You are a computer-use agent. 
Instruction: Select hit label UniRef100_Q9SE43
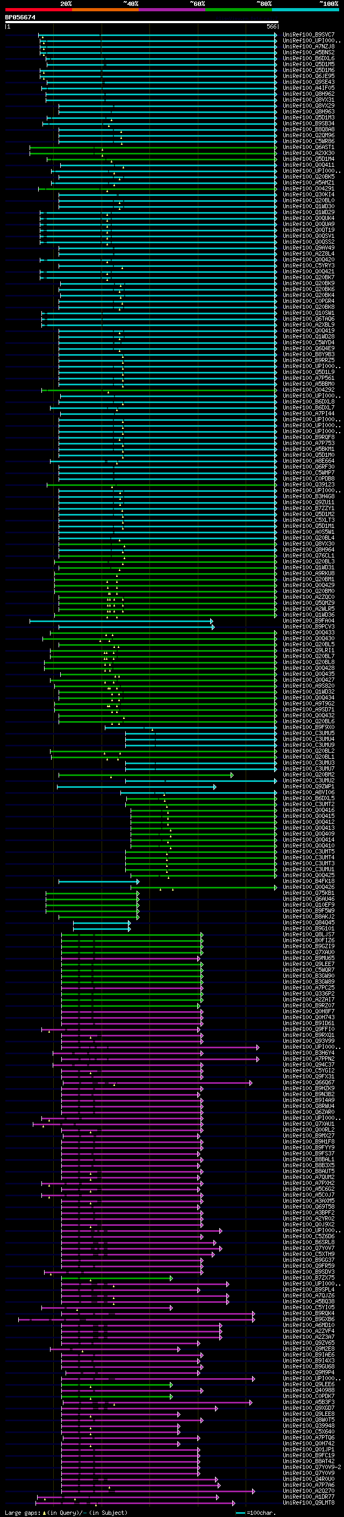(x=309, y=82)
